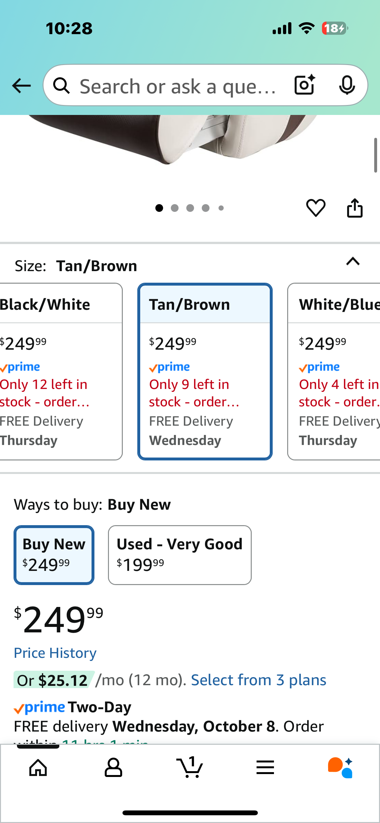
Task: Open camera lens search icon
Action: pos(305,85)
